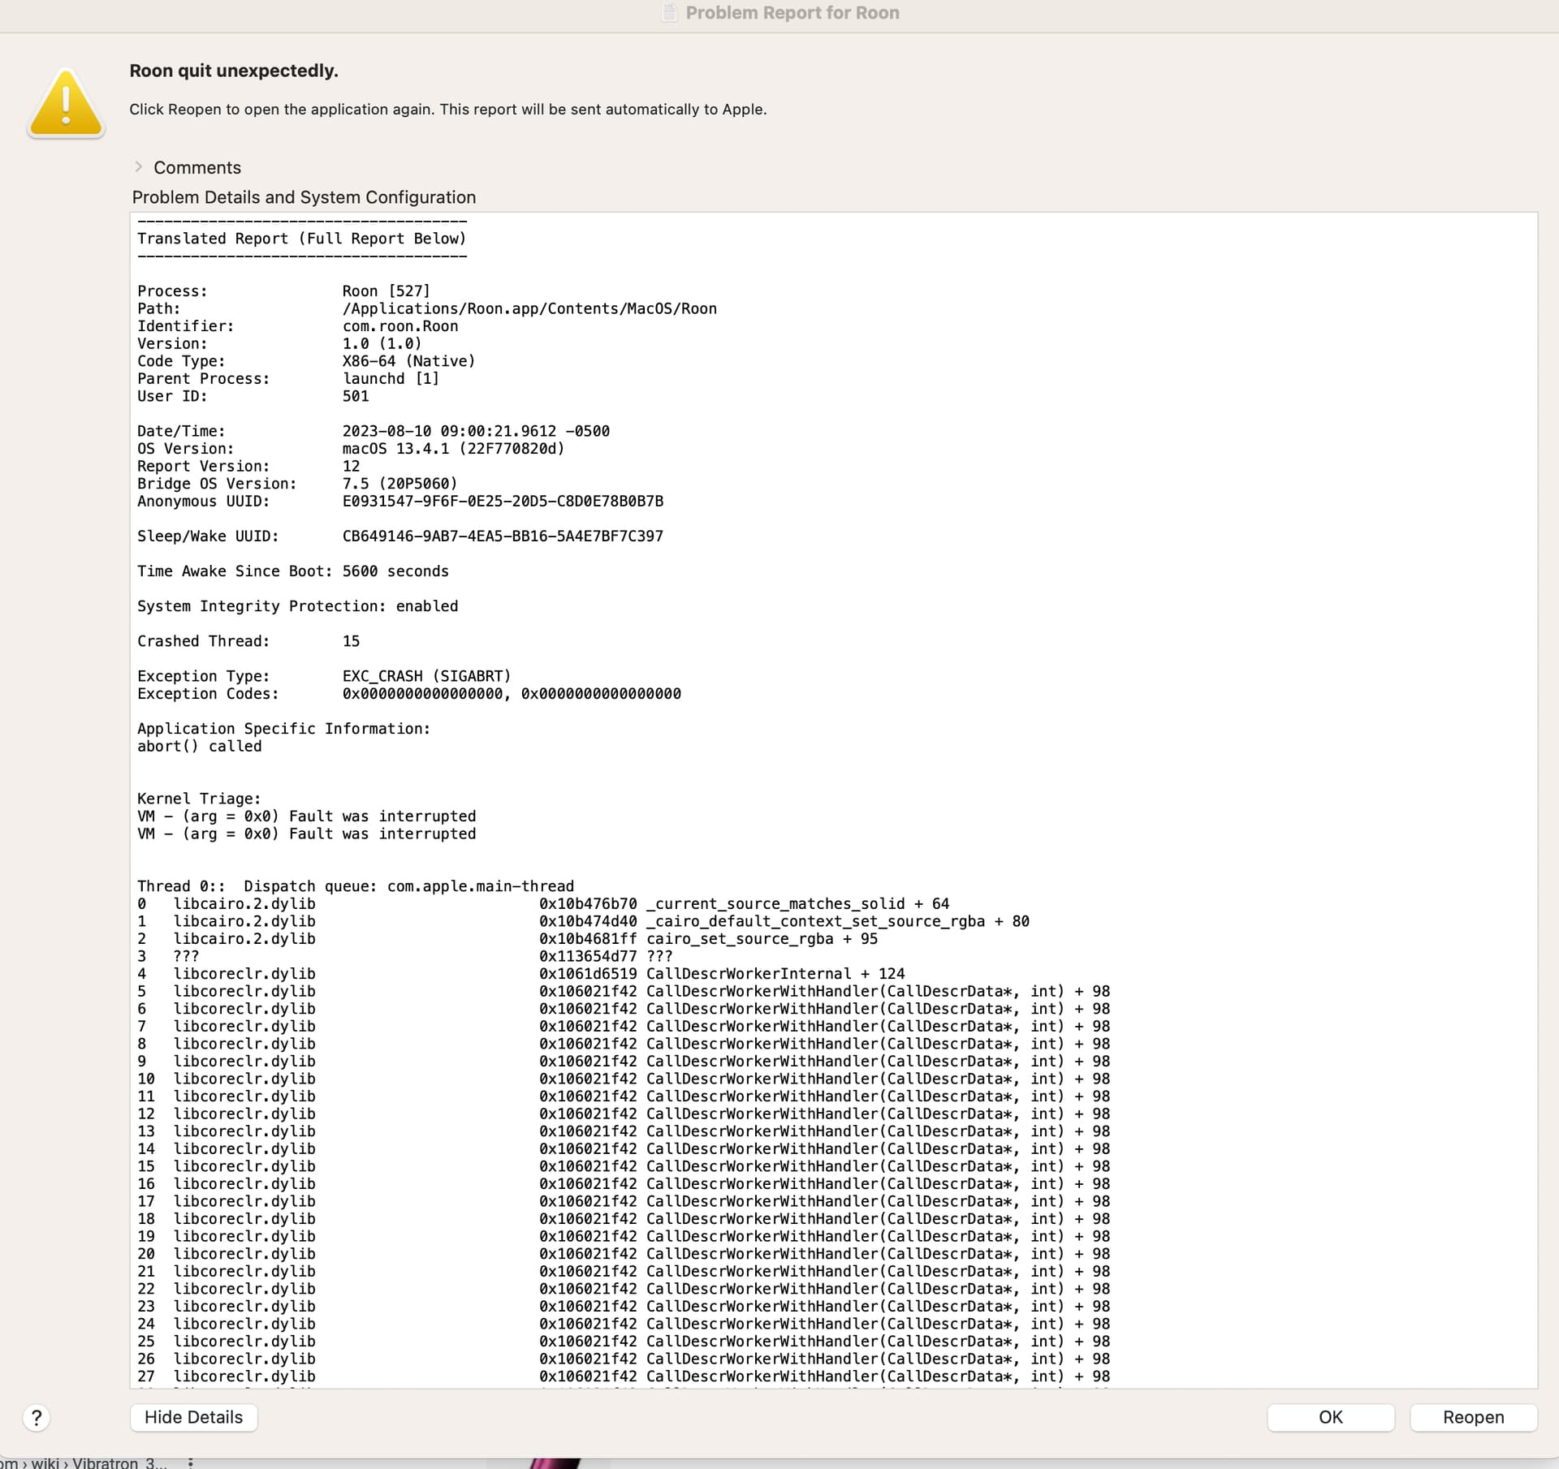Click Hide Details button
Screen dimensions: 1559x1469
click(x=193, y=1417)
